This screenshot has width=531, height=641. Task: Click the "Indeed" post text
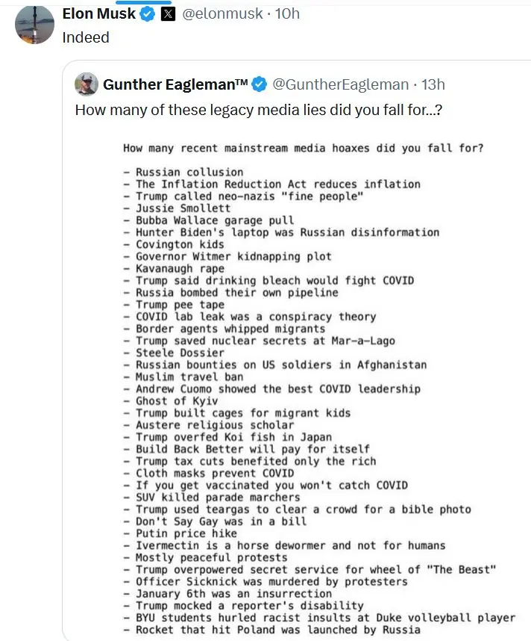(x=86, y=37)
